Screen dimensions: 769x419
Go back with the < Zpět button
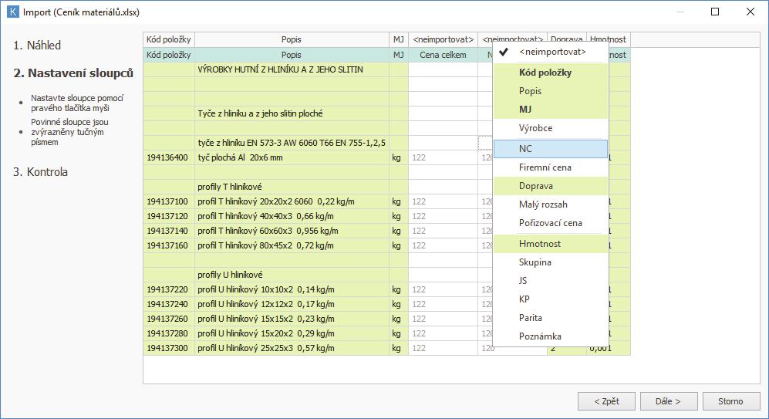pos(606,401)
